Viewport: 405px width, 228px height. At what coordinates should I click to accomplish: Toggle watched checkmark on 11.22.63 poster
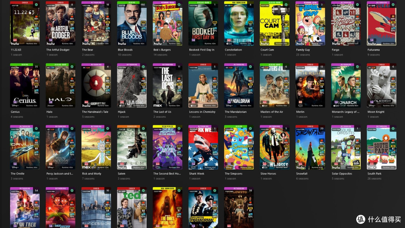point(36,5)
